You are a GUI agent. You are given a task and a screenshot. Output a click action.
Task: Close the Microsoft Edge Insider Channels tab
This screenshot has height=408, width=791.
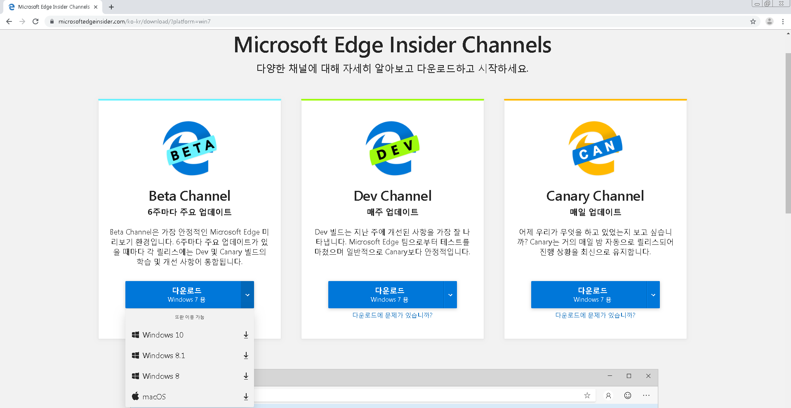[96, 7]
